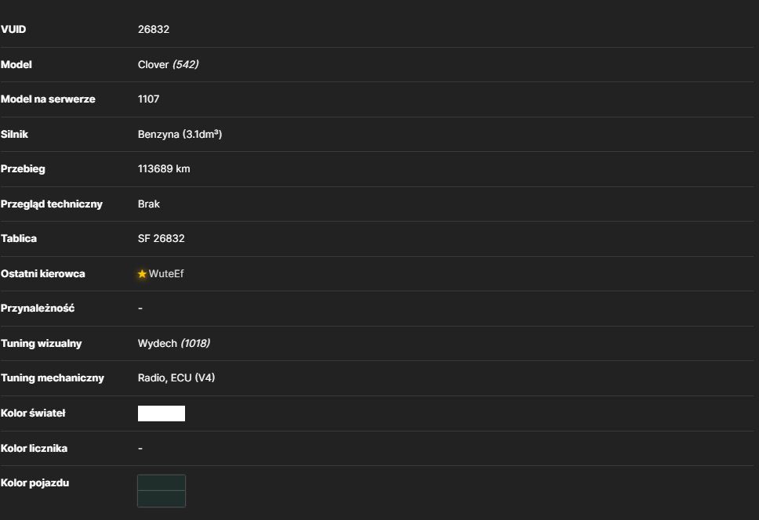This screenshot has height=520, width=759.
Task: Select the server model value 1107
Action: click(149, 99)
